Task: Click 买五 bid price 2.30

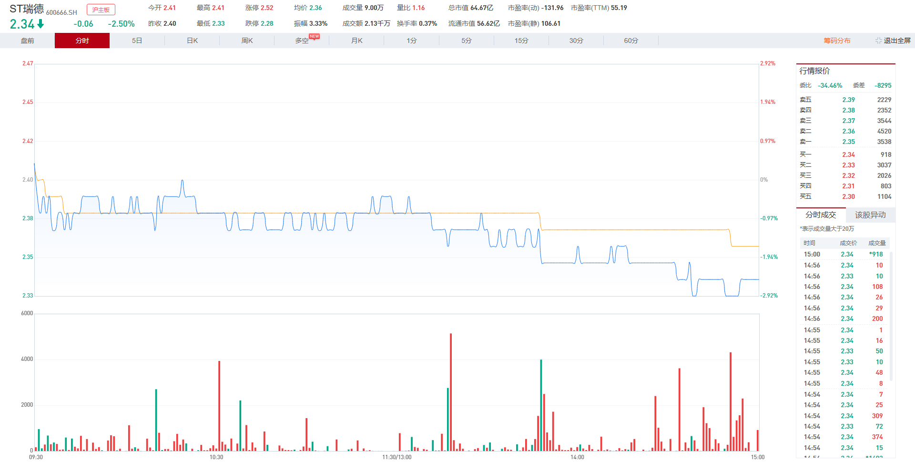Action: tap(848, 196)
